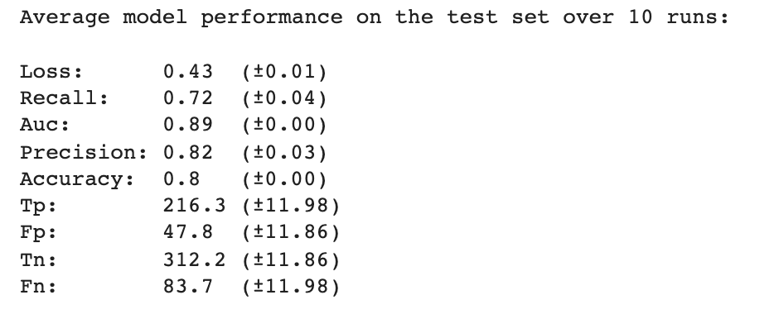Screen dimensions: 779x314
Task: Click the Tp label
Action: [38, 206]
